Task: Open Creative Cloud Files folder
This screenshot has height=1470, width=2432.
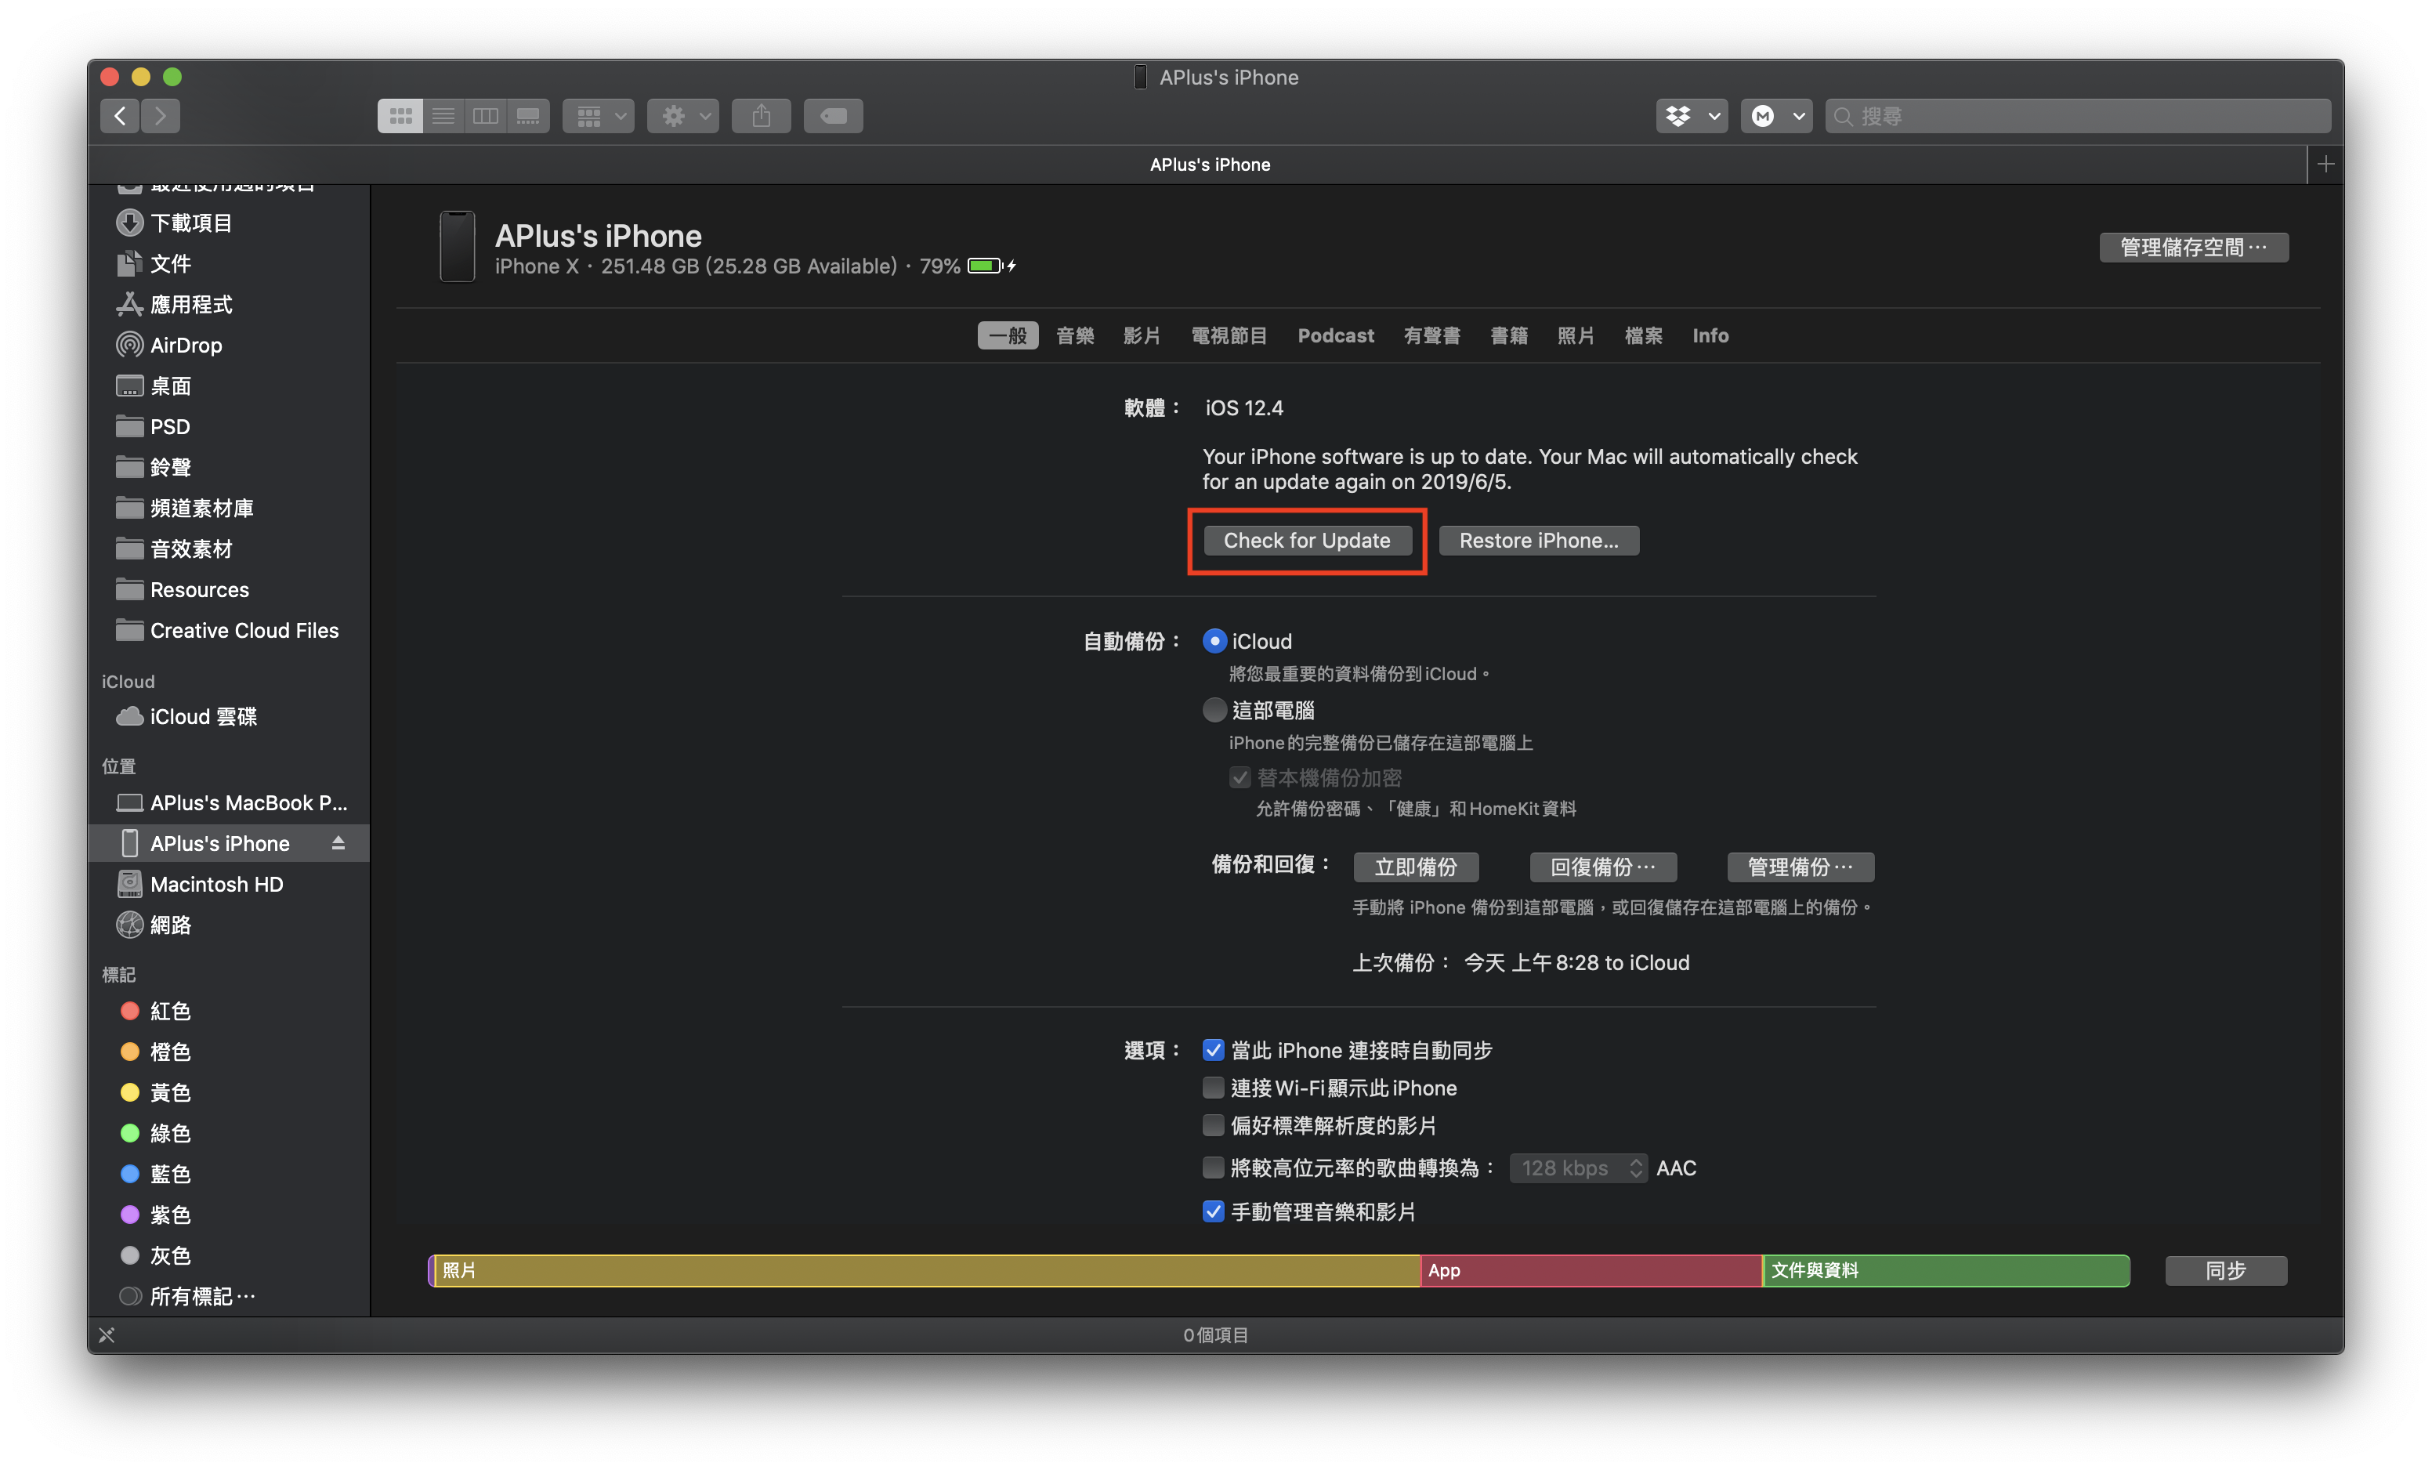Action: coord(227,630)
